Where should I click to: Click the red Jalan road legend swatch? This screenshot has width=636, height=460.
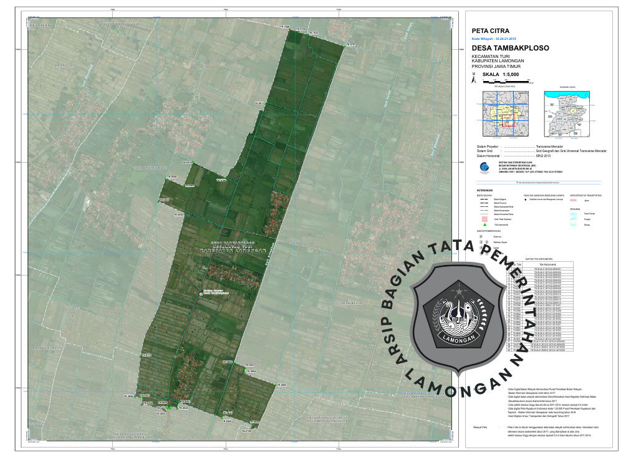(574, 201)
